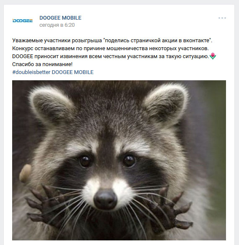Click the raccoon's nose in the photo
Viewport: 239px width, 245px height.
(105, 199)
